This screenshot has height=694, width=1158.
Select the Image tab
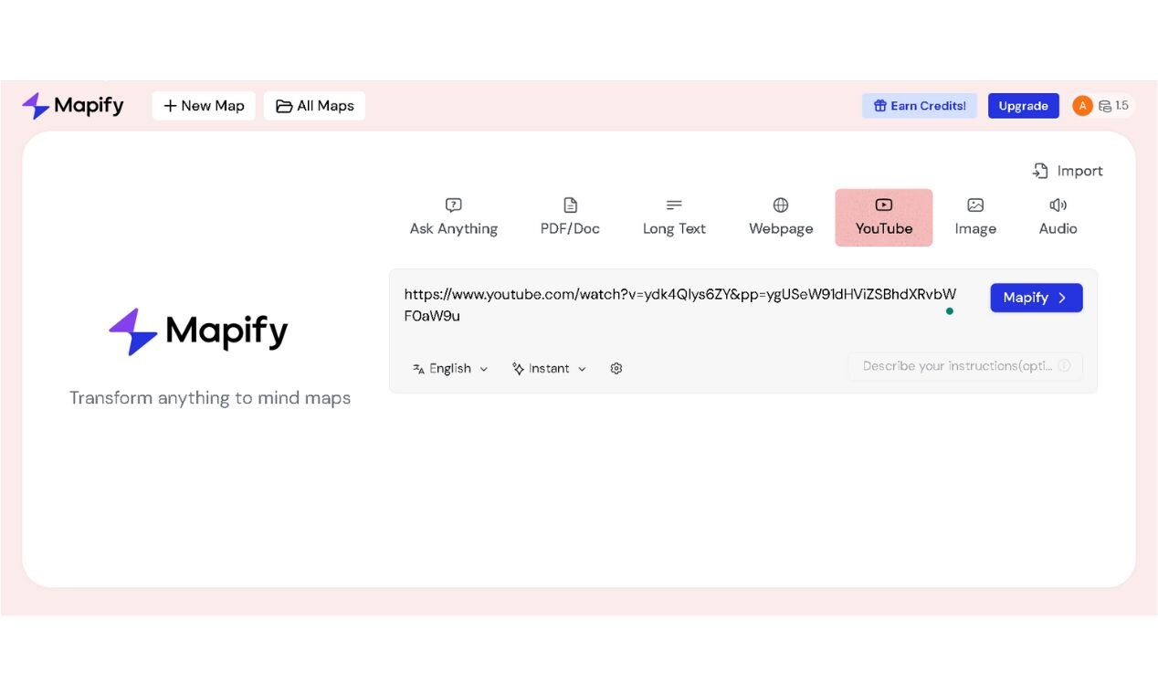point(975,217)
